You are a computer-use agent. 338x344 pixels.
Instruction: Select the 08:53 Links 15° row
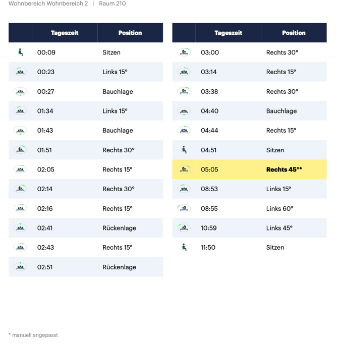(249, 189)
